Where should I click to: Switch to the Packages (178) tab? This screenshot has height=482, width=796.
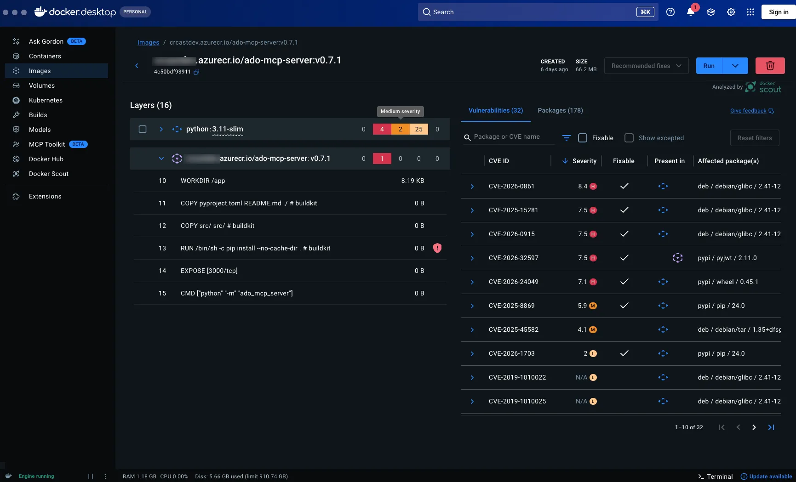560,110
